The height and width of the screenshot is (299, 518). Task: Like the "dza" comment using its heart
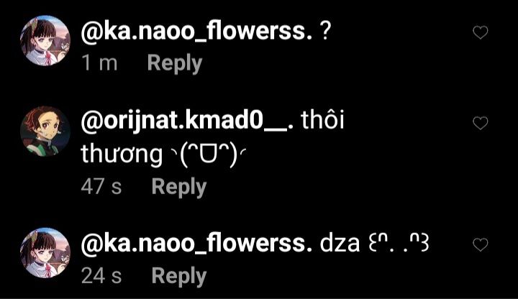[x=481, y=244]
